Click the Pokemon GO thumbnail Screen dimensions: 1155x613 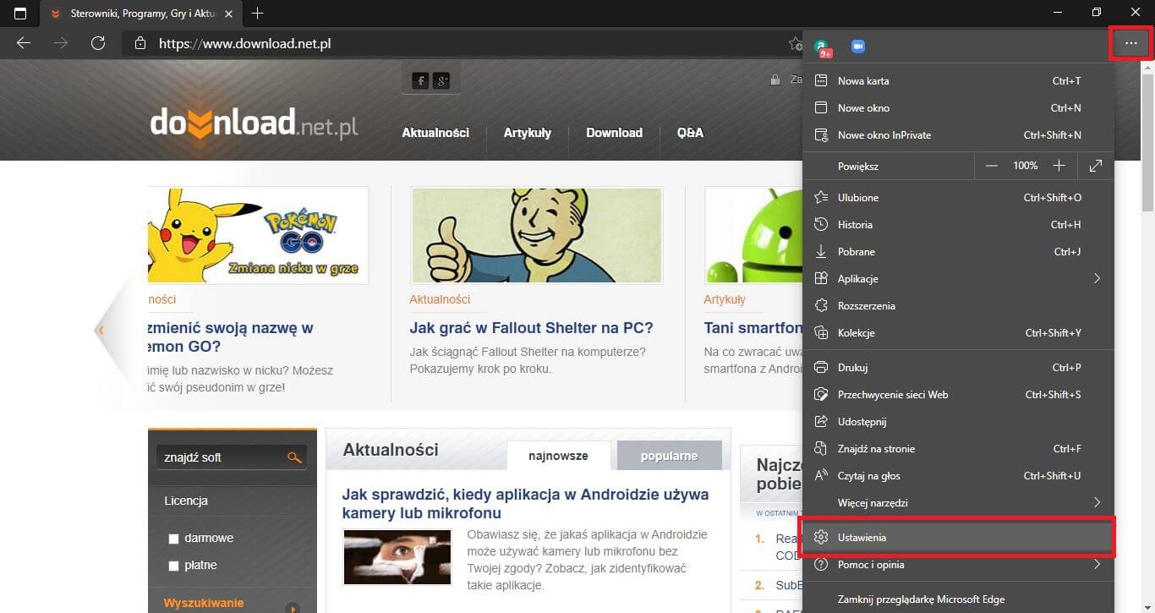[x=258, y=235]
